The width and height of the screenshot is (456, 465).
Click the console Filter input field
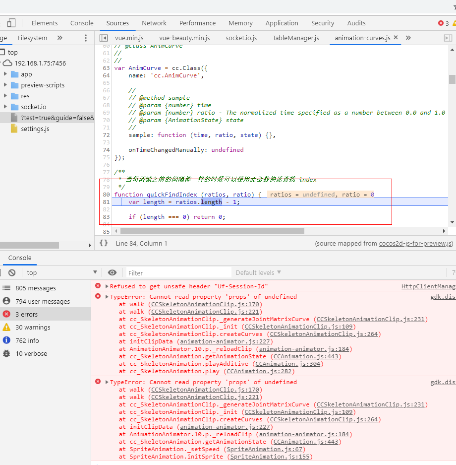(x=178, y=272)
